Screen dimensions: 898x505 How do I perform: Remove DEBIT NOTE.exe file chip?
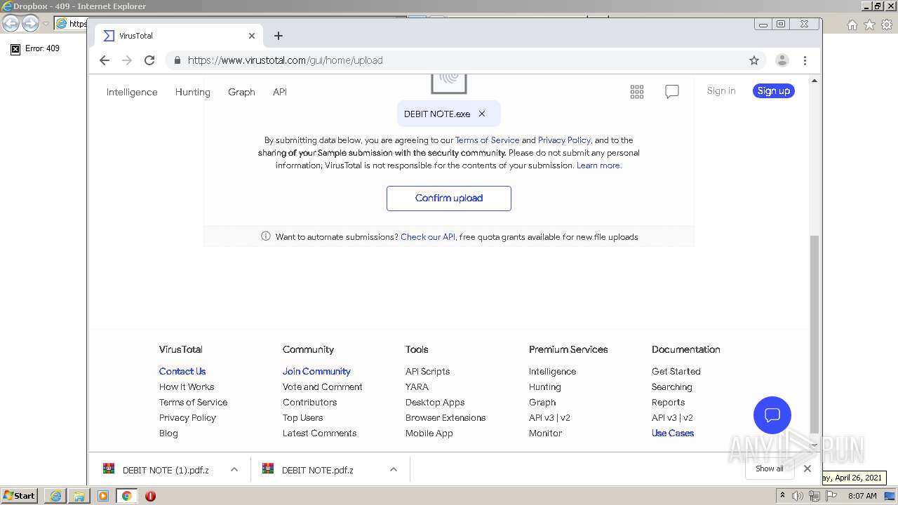[x=482, y=114]
